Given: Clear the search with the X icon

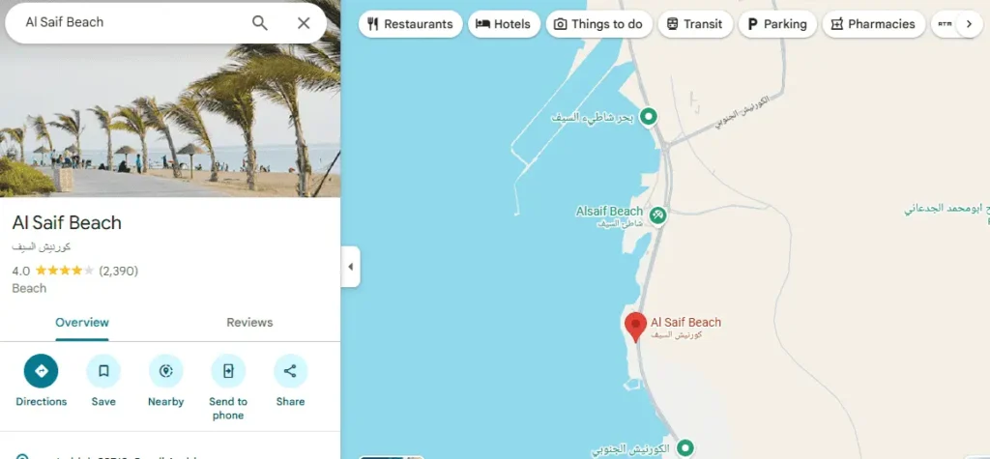Looking at the screenshot, I should click(304, 23).
